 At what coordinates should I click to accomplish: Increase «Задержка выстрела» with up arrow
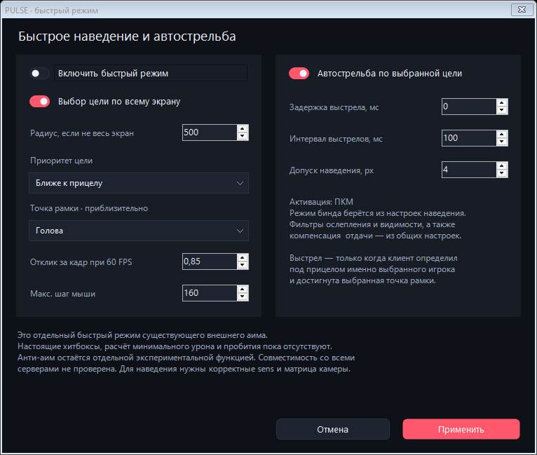coord(502,103)
